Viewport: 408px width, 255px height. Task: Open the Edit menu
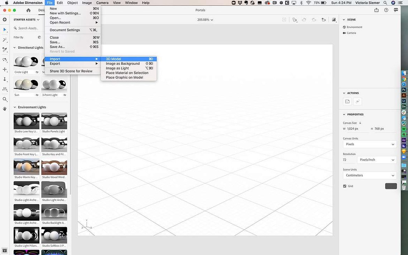point(60,3)
